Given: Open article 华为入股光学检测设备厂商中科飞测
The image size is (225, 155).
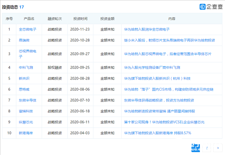Looking at the screenshot, I should click(152, 68).
